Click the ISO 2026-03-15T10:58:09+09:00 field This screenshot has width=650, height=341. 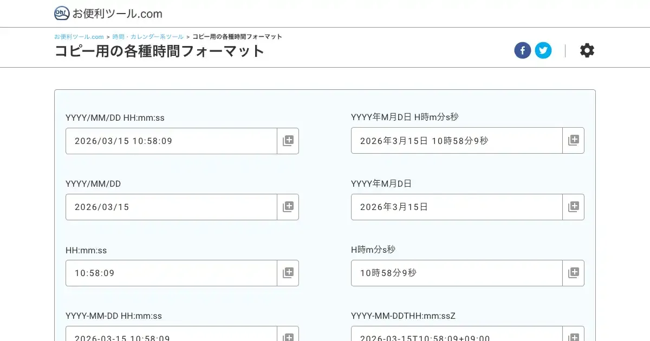[x=457, y=335]
